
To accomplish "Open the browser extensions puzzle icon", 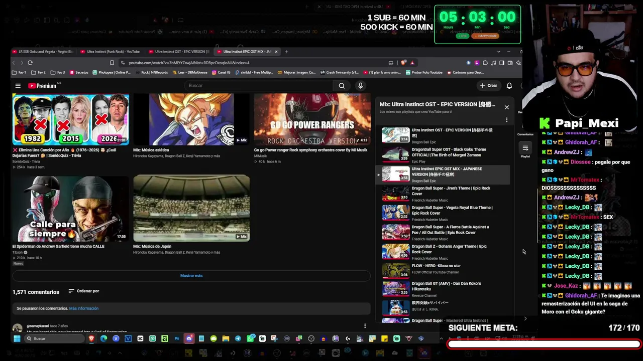I will click(x=485, y=63).
